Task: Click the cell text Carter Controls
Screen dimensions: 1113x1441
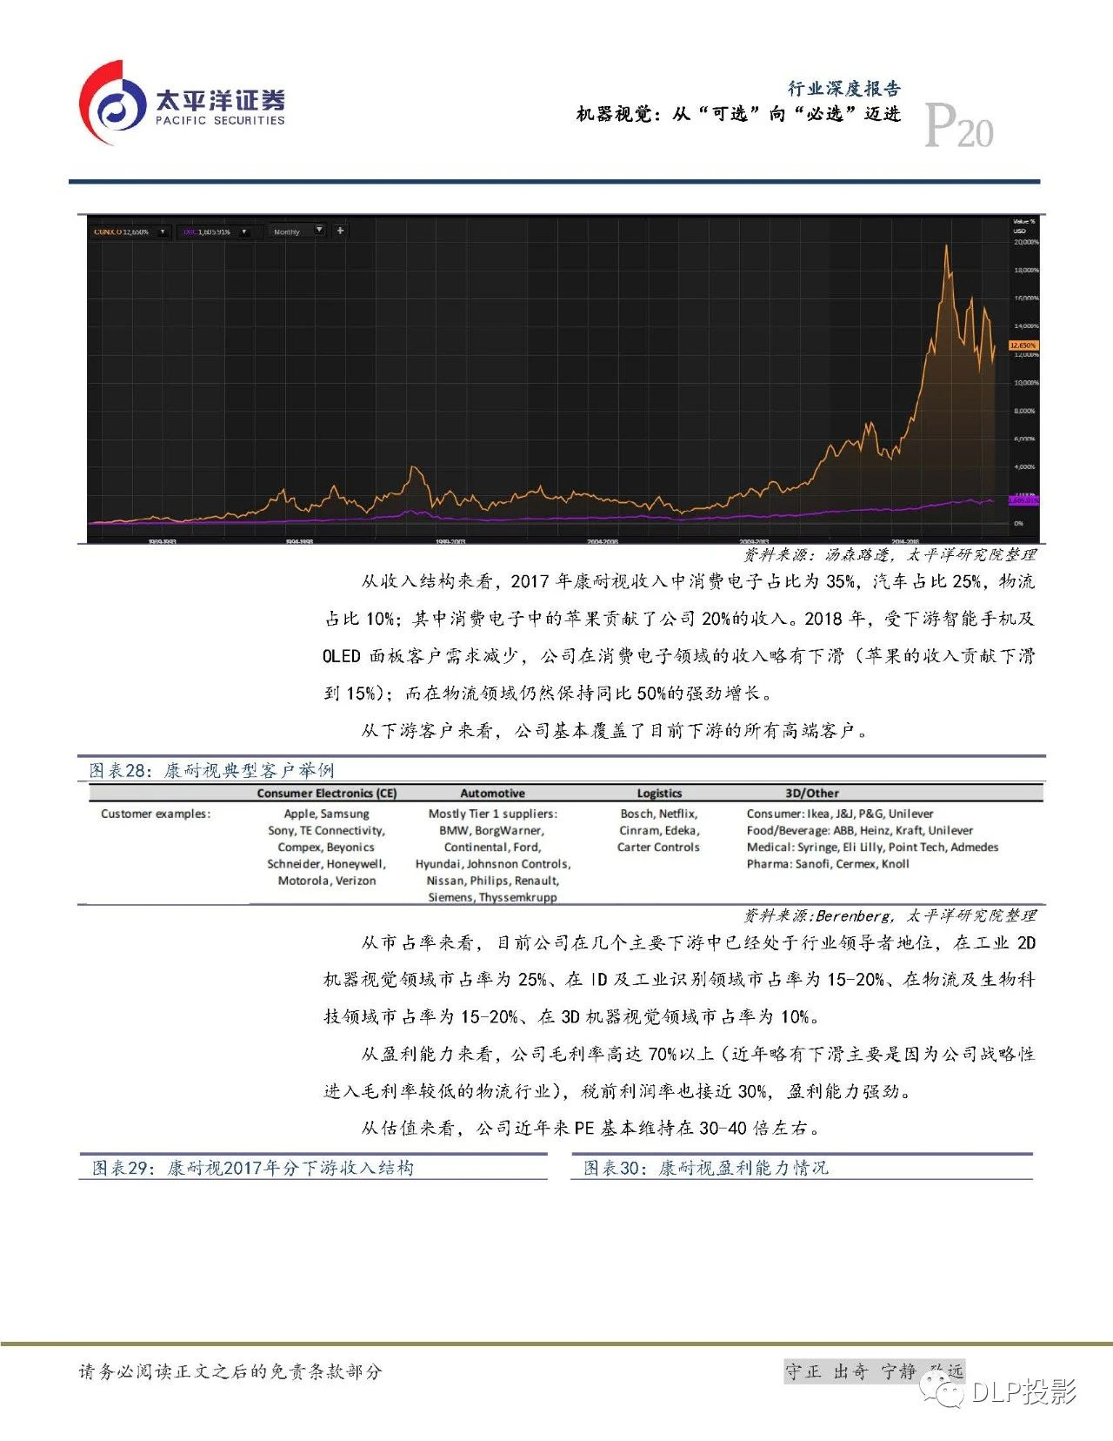Action: [x=658, y=847]
